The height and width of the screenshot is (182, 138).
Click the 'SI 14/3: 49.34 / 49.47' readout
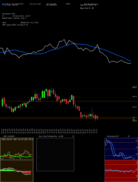tap(22, 16)
